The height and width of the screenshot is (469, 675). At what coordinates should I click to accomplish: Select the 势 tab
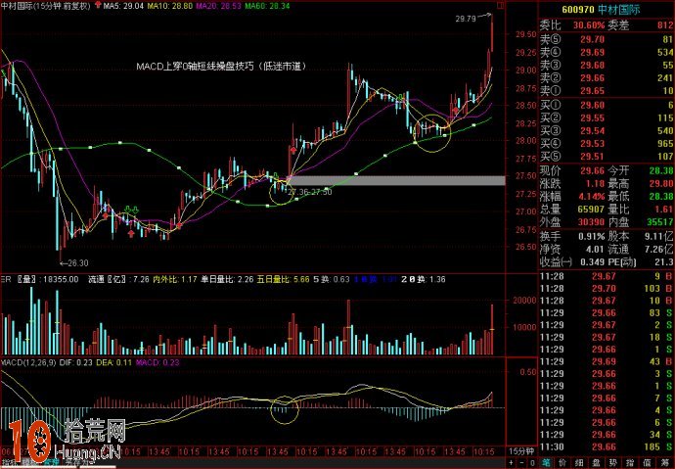[613, 463]
